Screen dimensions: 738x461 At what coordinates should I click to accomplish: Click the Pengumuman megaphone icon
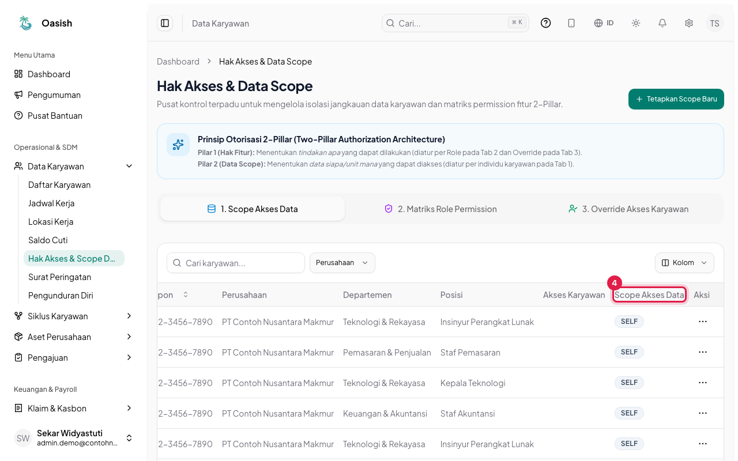[x=18, y=95]
